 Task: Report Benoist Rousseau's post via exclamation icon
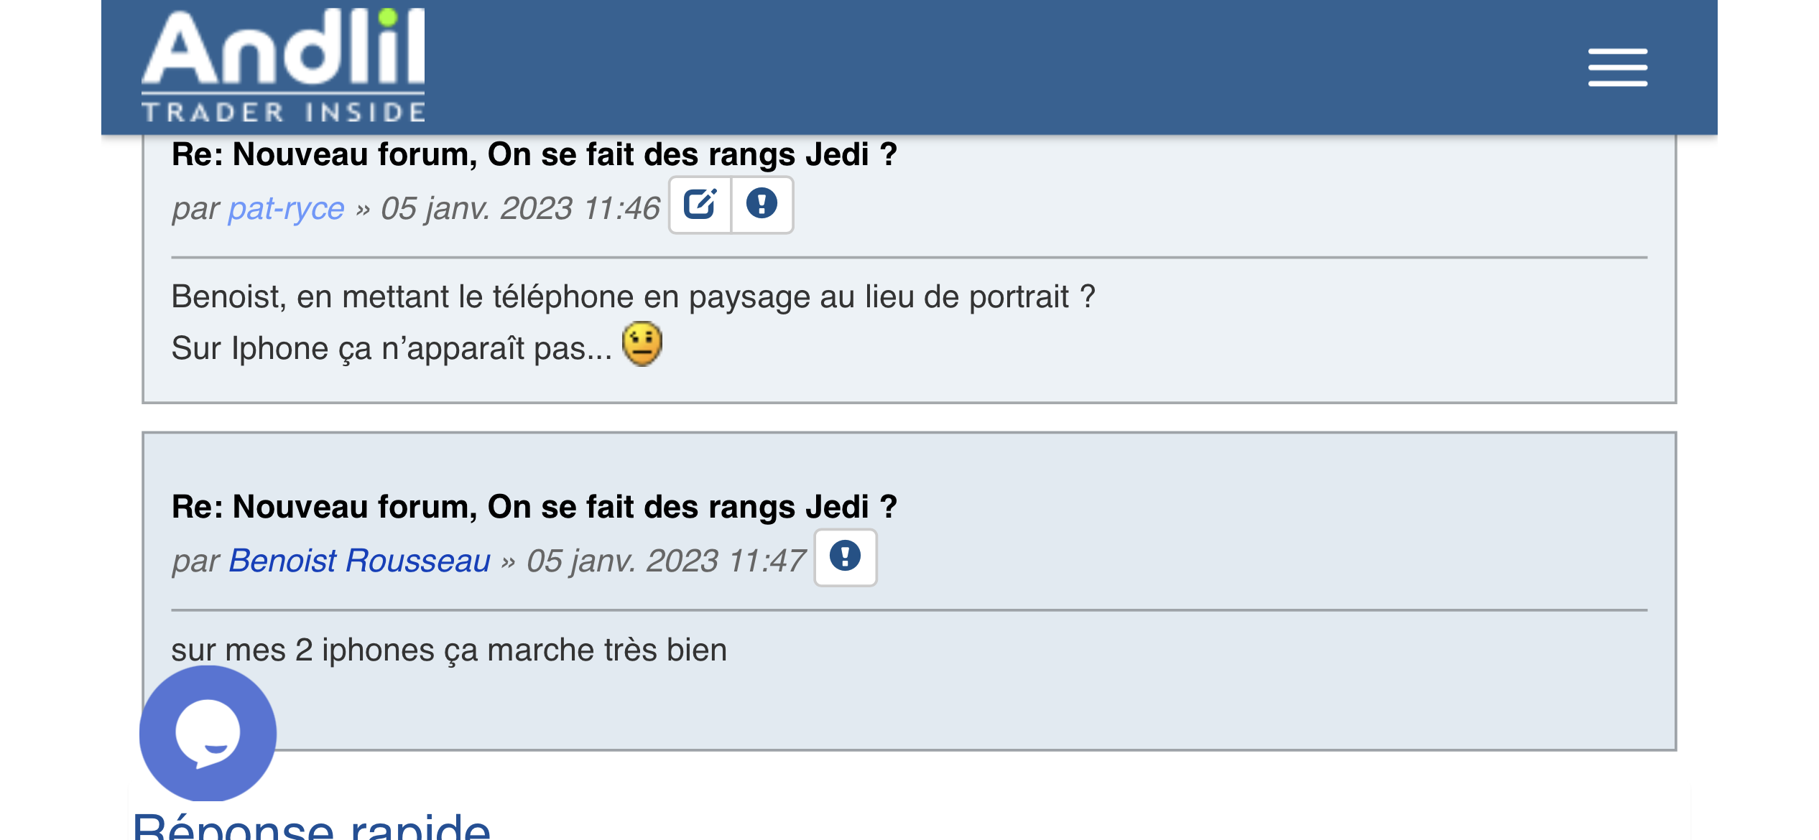tap(845, 557)
